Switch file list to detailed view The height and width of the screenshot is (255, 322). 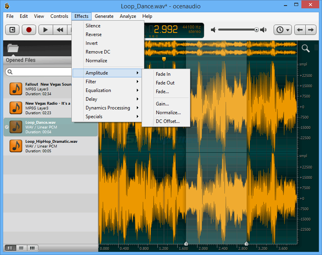(x=11, y=248)
